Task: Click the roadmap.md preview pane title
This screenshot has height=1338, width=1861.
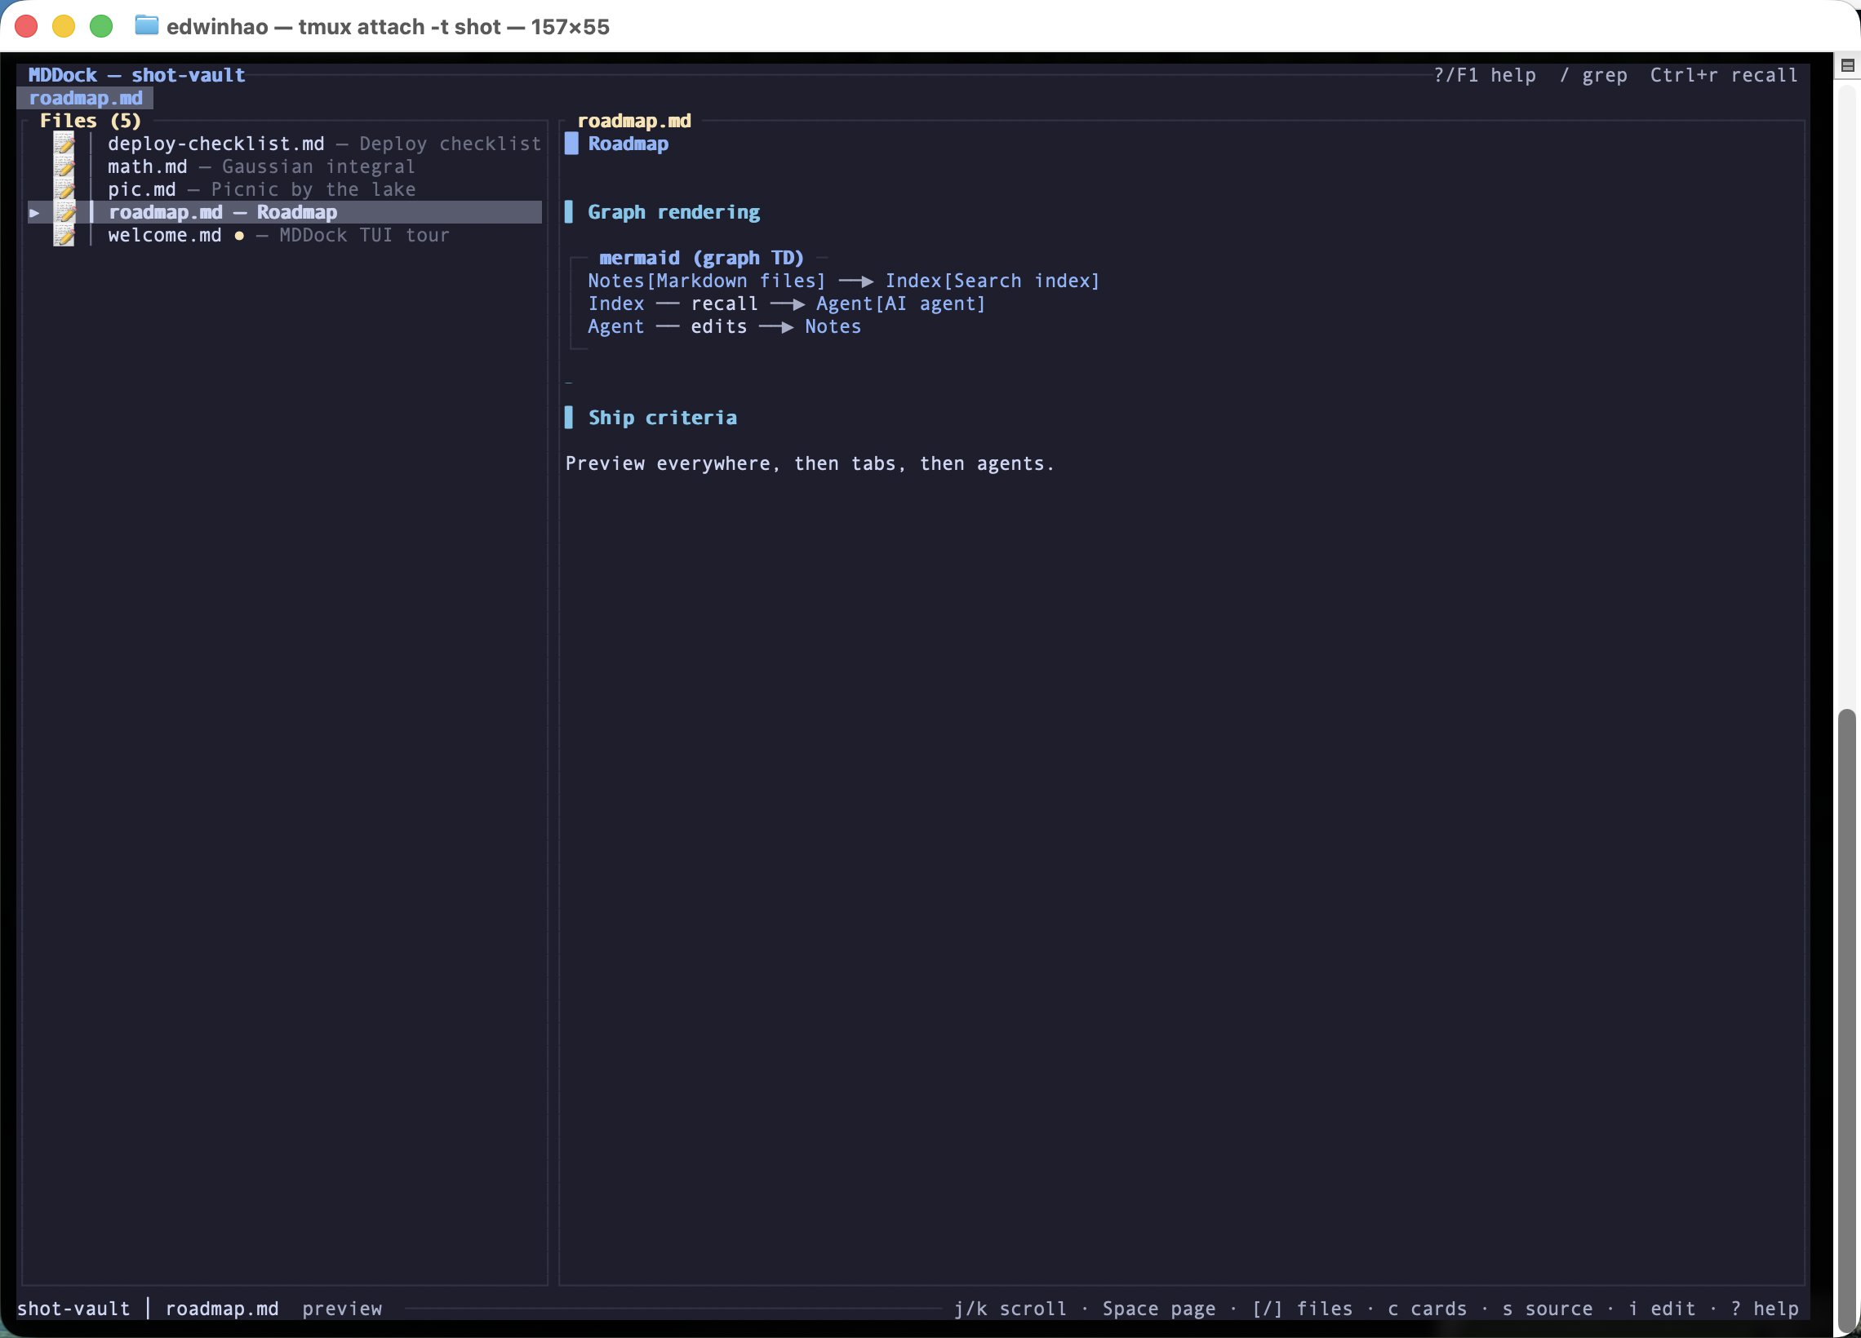Action: point(634,121)
